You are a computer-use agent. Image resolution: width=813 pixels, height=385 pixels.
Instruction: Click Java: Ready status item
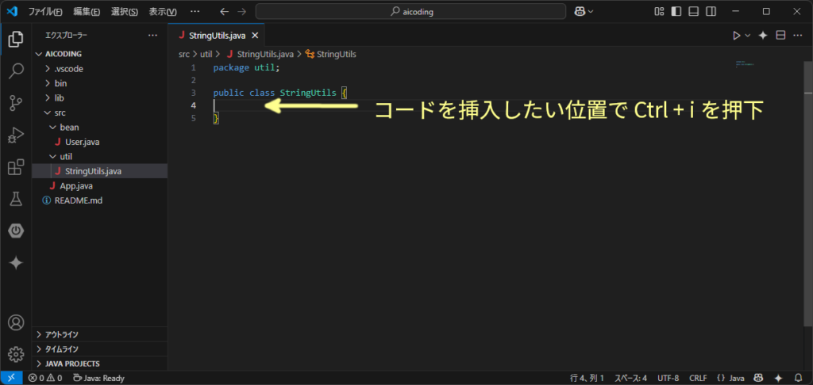98,379
